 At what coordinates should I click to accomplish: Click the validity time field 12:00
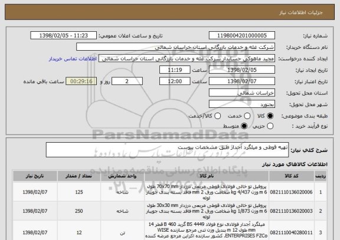tap(175, 81)
